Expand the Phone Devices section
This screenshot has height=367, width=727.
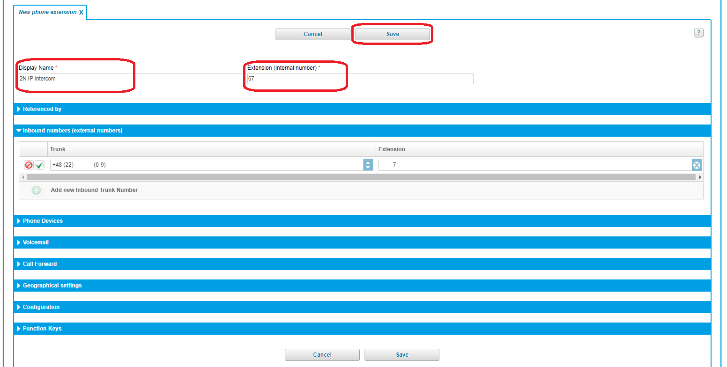tap(43, 221)
